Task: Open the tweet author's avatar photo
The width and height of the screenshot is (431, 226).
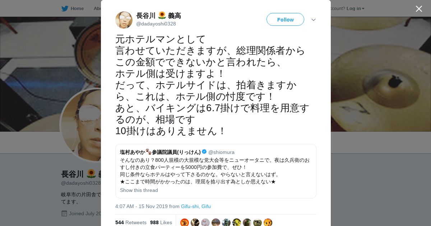Action: [x=124, y=20]
